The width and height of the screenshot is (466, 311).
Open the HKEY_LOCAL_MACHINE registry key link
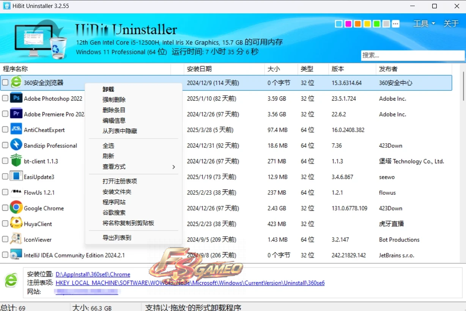click(190, 283)
